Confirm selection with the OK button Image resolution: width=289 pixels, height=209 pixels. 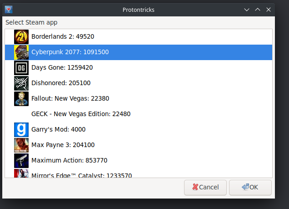coord(250,187)
